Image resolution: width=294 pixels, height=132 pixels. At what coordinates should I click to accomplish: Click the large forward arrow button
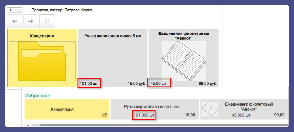coord(31,21)
